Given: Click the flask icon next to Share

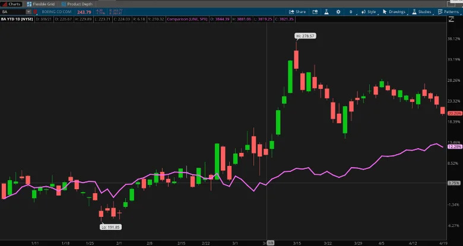Looking at the screenshot, I should (x=326, y=11).
